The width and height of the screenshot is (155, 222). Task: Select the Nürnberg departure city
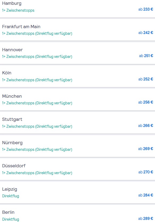[77, 146]
